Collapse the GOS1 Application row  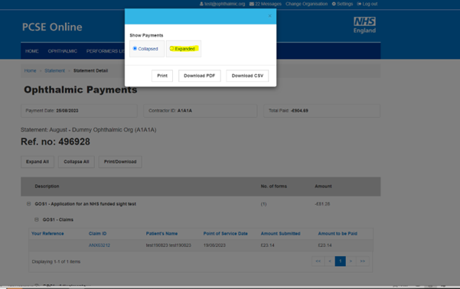click(29, 203)
